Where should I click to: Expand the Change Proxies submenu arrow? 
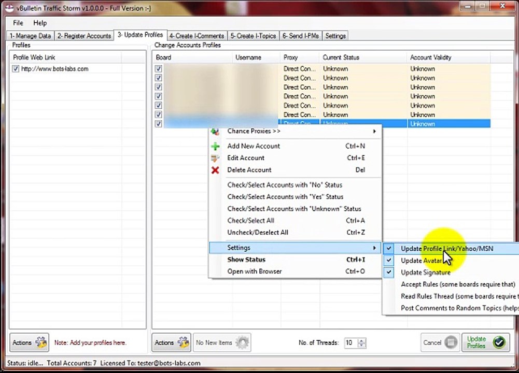pos(374,131)
